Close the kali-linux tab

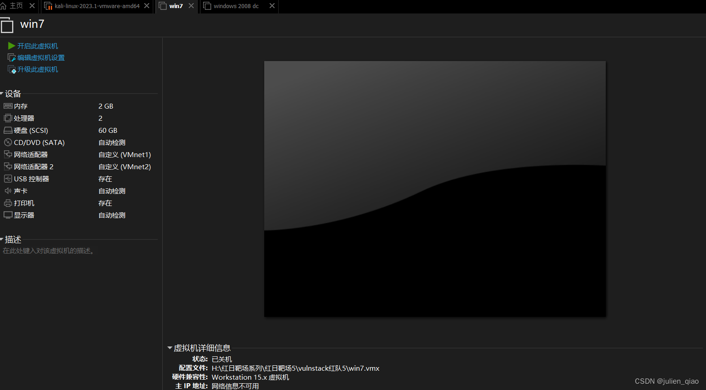pyautogui.click(x=147, y=6)
